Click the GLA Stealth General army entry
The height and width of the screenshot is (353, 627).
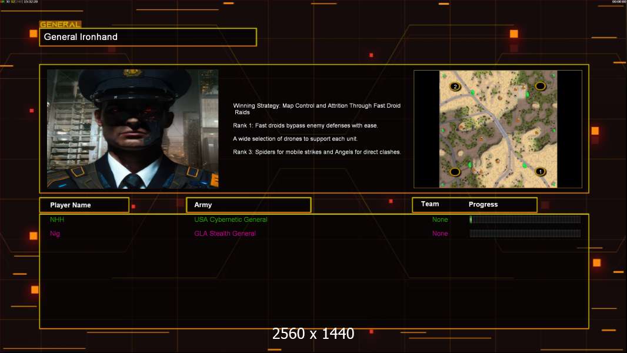pyautogui.click(x=225, y=234)
